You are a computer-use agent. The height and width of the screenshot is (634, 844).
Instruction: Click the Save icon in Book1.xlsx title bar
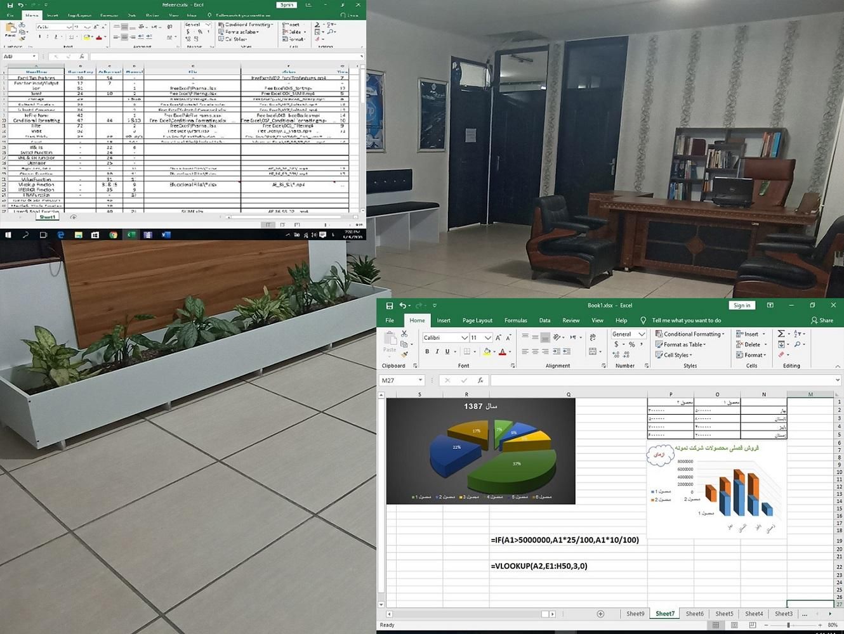pyautogui.click(x=390, y=306)
